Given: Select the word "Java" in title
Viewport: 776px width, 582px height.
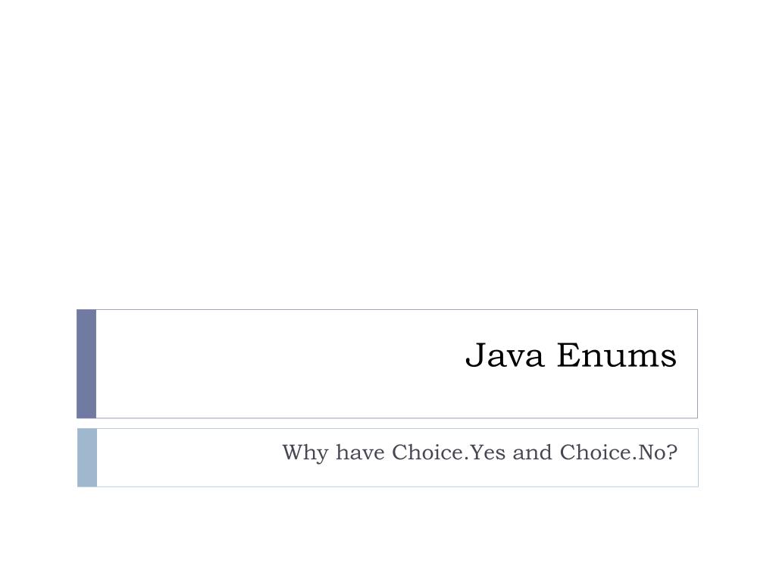Looking at the screenshot, I should [x=505, y=355].
